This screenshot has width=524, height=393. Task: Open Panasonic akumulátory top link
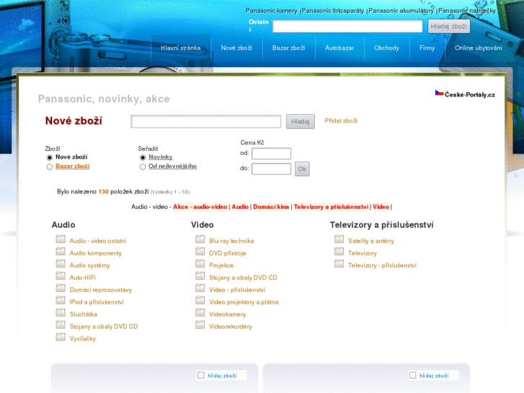pos(401,11)
